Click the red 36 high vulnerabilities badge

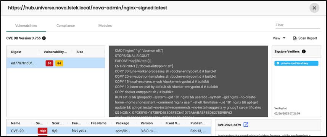(x=50, y=64)
